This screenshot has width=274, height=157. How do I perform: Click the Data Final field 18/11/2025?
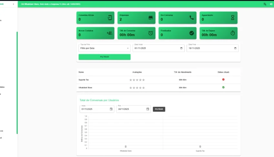[212, 48]
